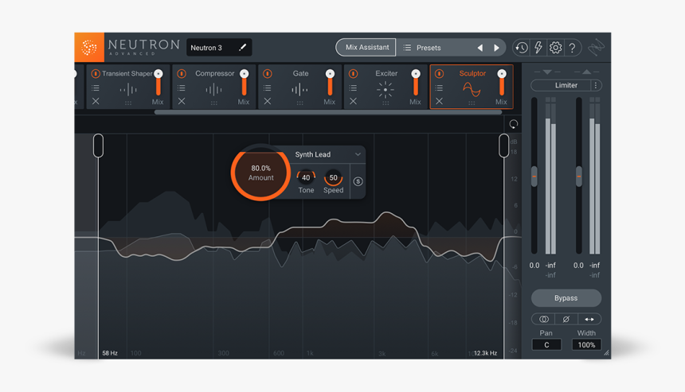685x392 pixels.
Task: Click the Speed knob set to 50
Action: pos(333,177)
